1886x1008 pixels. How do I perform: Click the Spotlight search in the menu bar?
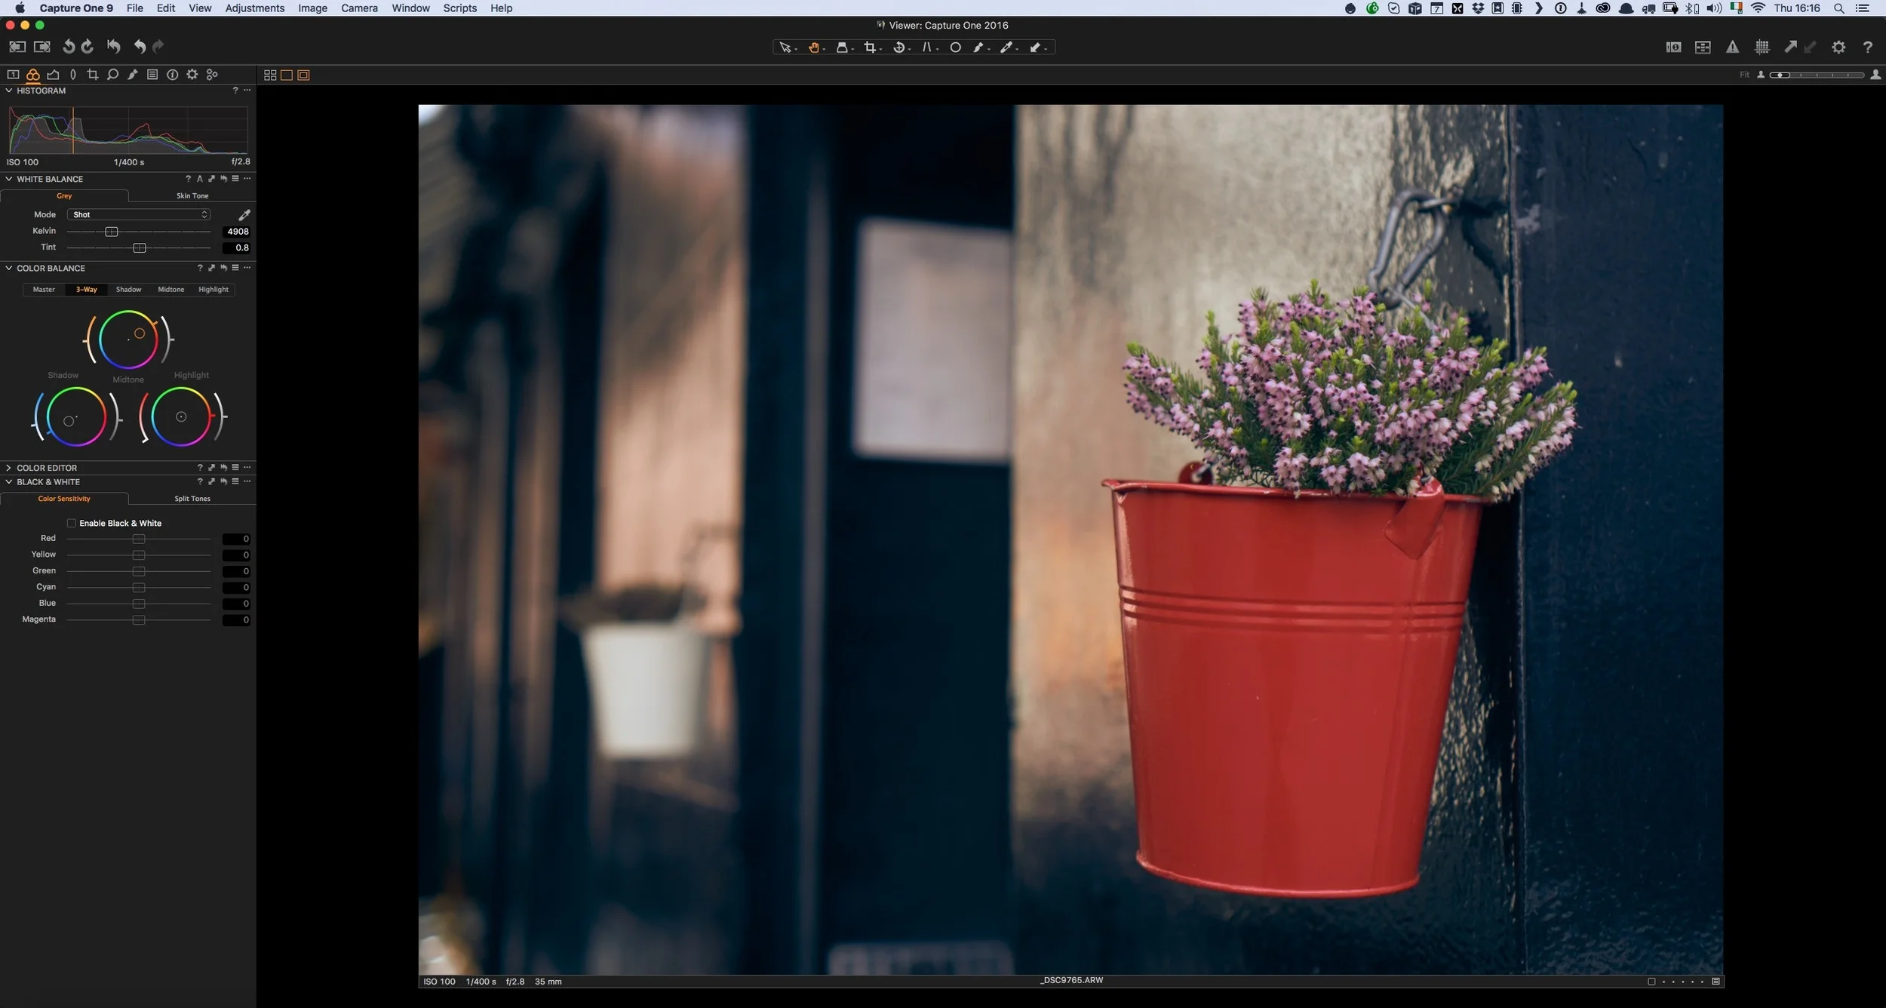point(1838,8)
